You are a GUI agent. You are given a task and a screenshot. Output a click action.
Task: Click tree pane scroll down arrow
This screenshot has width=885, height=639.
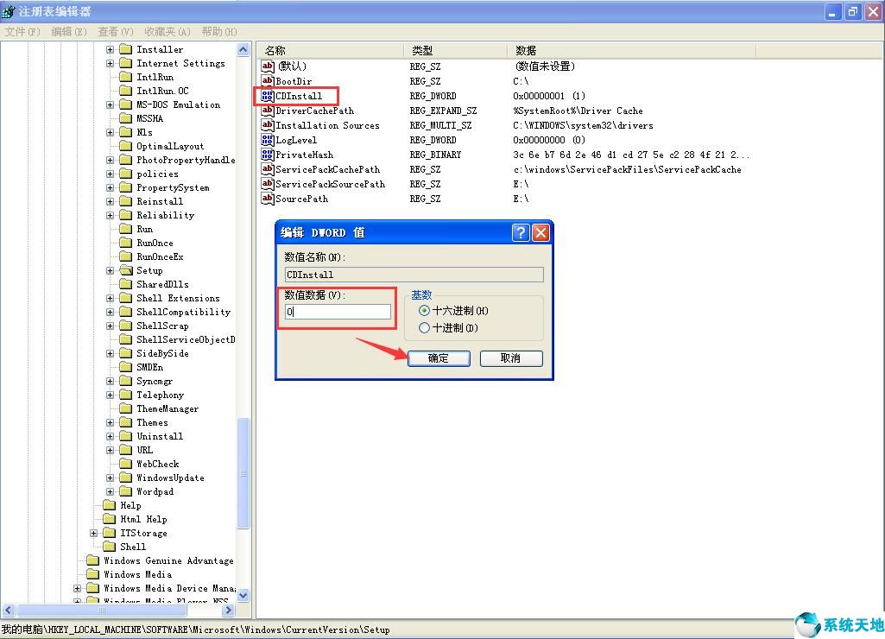click(x=243, y=595)
